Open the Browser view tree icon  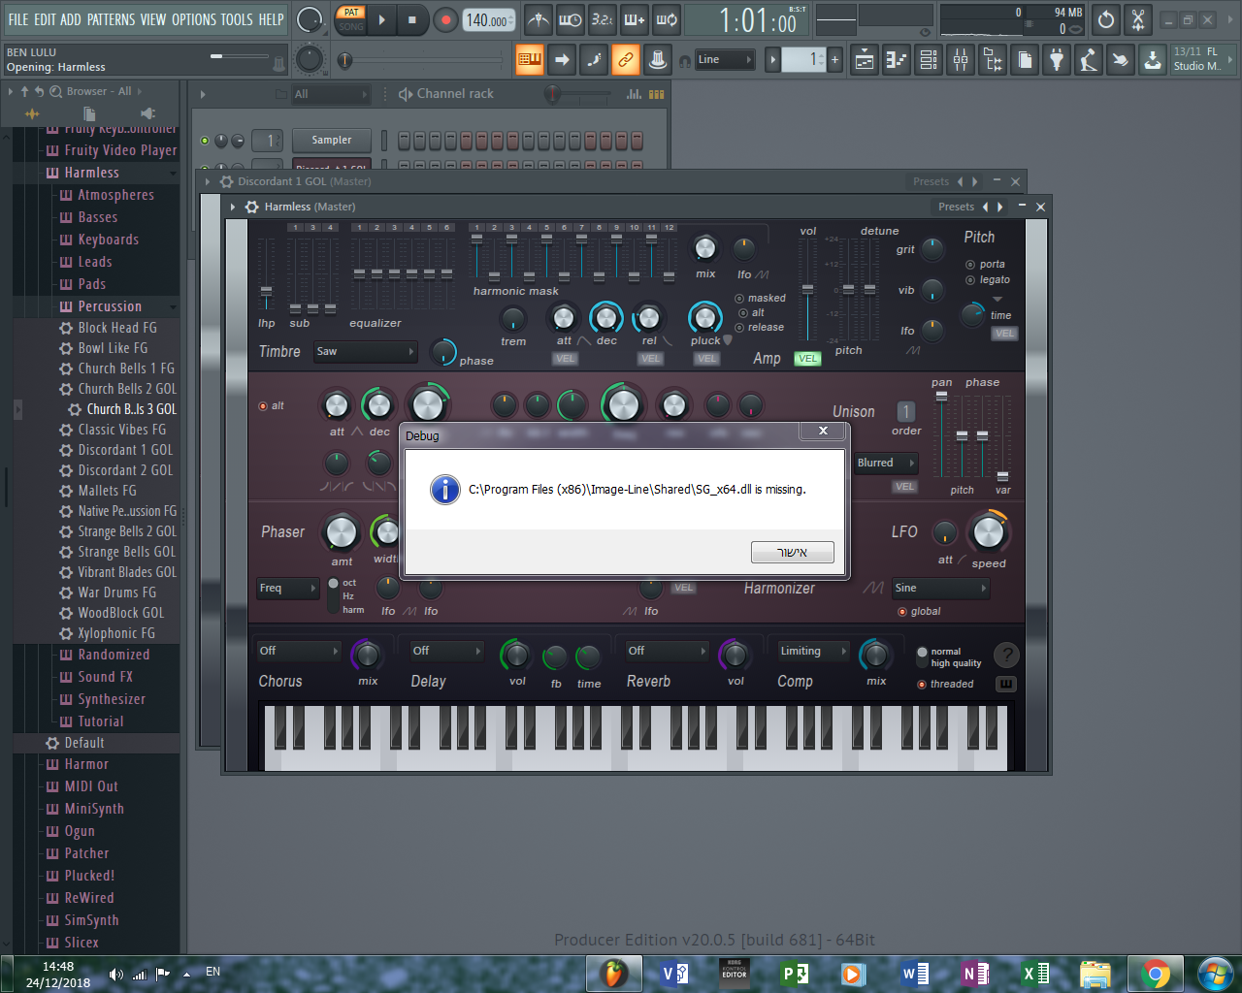point(993,60)
